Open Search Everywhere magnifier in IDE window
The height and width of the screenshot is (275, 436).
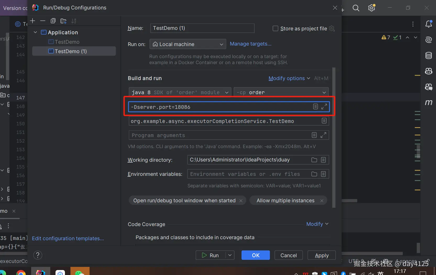[356, 8]
